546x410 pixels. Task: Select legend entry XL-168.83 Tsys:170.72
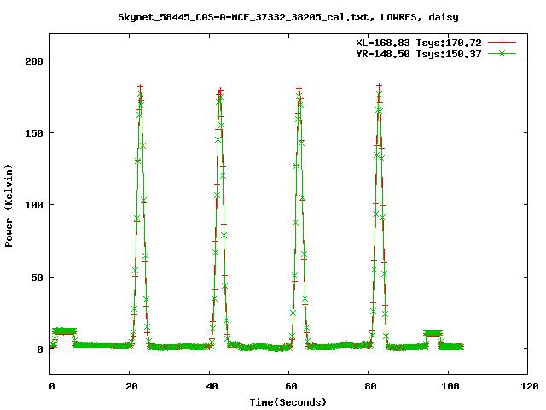point(418,43)
